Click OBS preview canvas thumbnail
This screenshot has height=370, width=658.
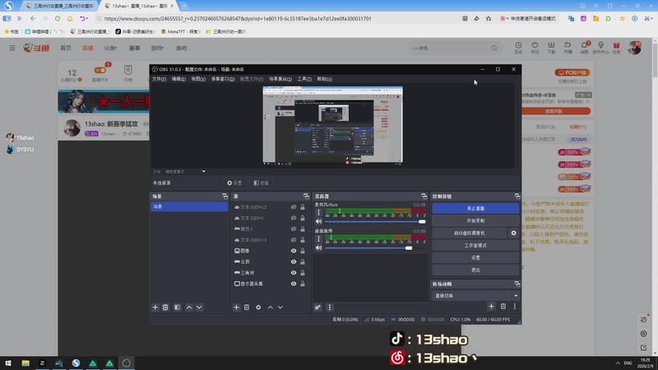[333, 126]
